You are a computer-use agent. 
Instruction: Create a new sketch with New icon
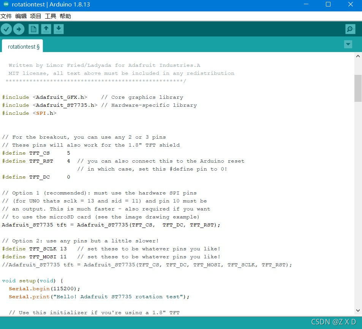33,29
